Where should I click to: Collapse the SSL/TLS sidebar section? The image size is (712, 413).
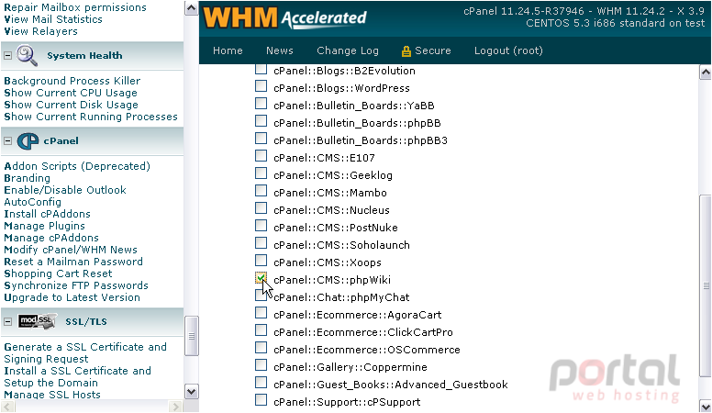(x=7, y=321)
